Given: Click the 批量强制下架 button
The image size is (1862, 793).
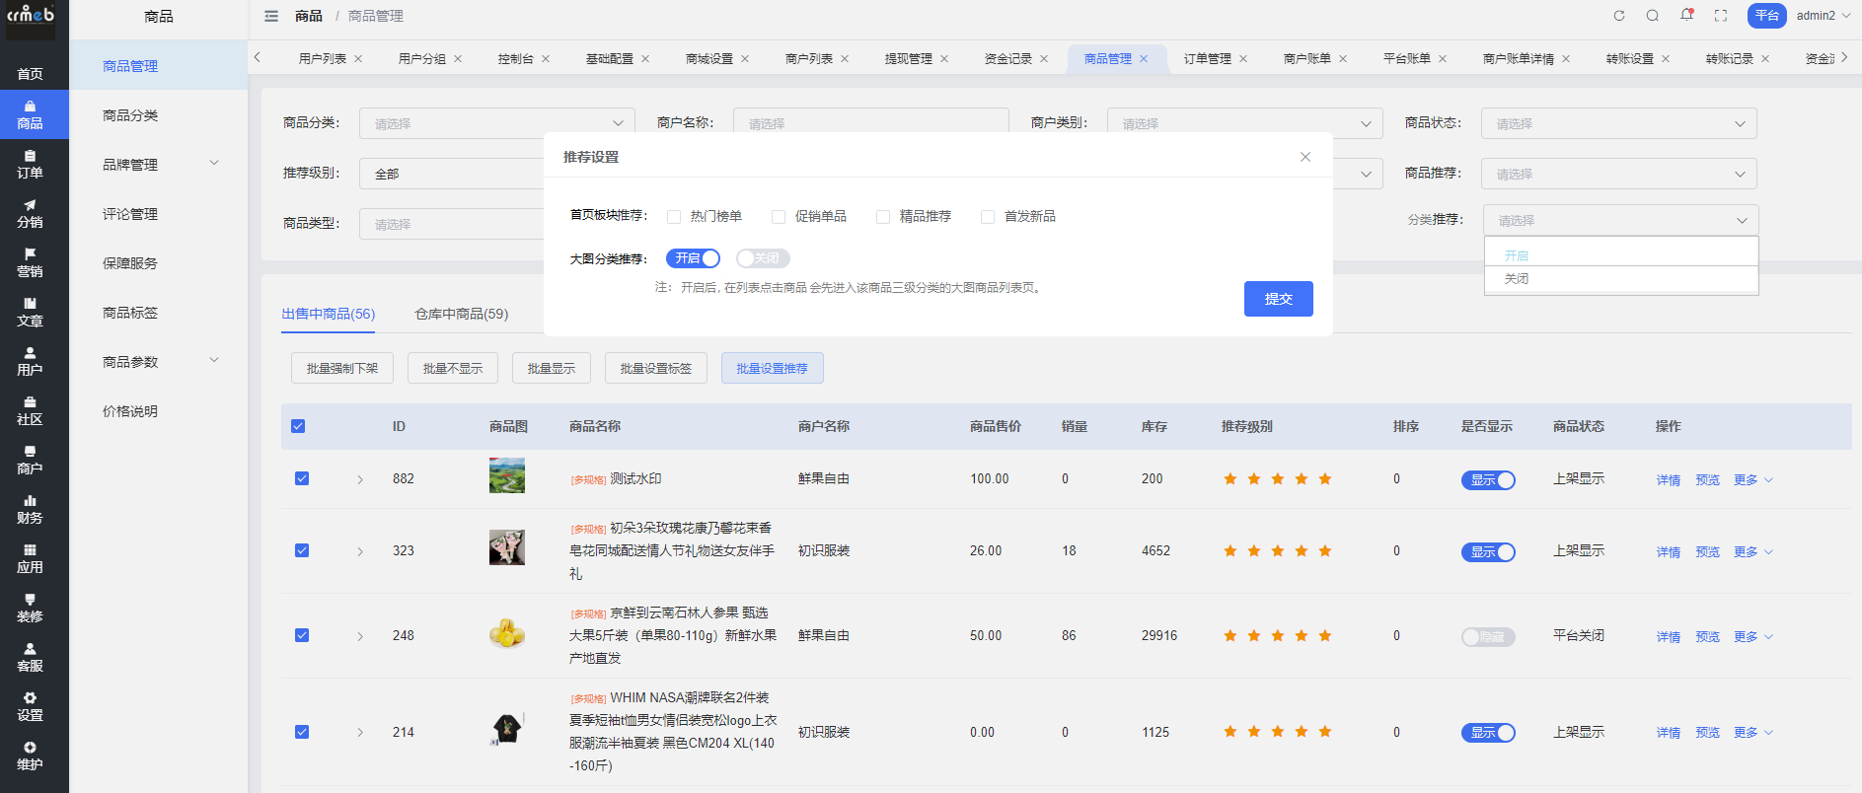Looking at the screenshot, I should tap(342, 368).
